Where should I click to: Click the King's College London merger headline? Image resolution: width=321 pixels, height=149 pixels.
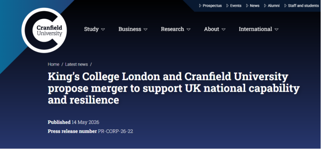point(174,89)
